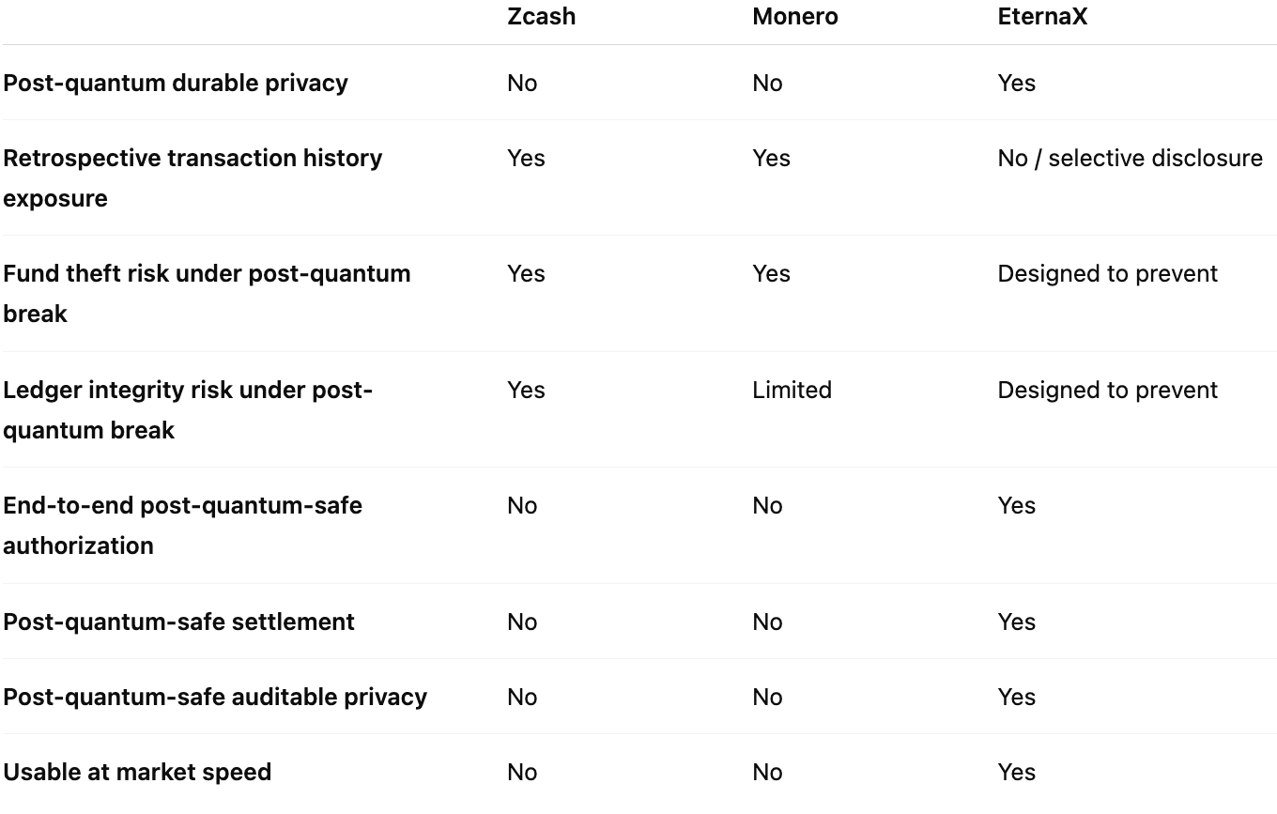Click the "Post-quantum durable privacy" row label
The width and height of the screenshot is (1277, 814).
click(176, 83)
